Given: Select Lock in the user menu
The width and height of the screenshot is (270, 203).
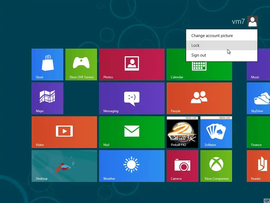Looking at the screenshot, I should (x=221, y=45).
